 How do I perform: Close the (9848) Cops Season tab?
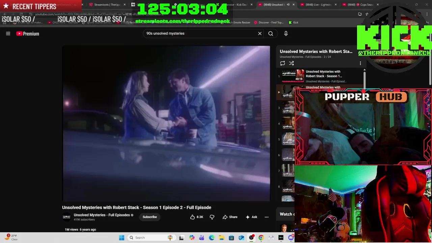(378, 5)
